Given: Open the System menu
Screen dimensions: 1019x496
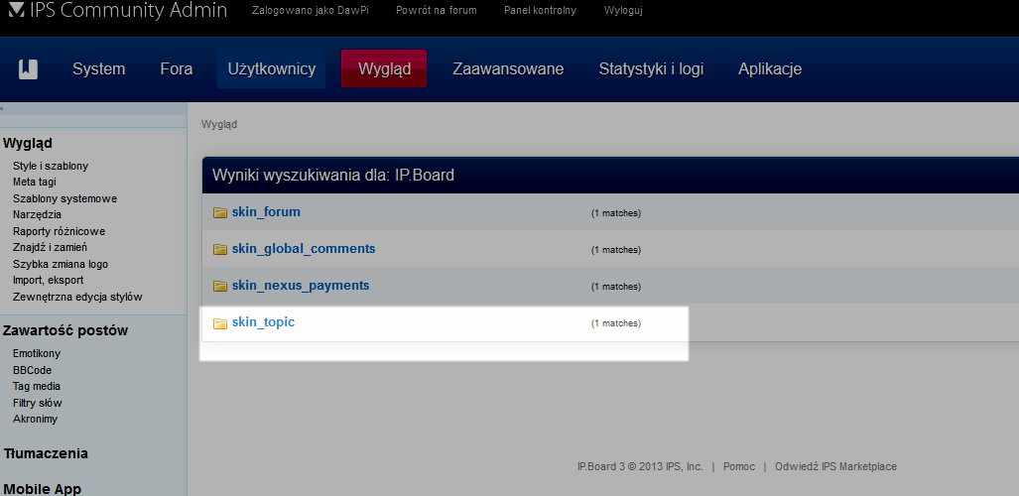Looking at the screenshot, I should (99, 68).
